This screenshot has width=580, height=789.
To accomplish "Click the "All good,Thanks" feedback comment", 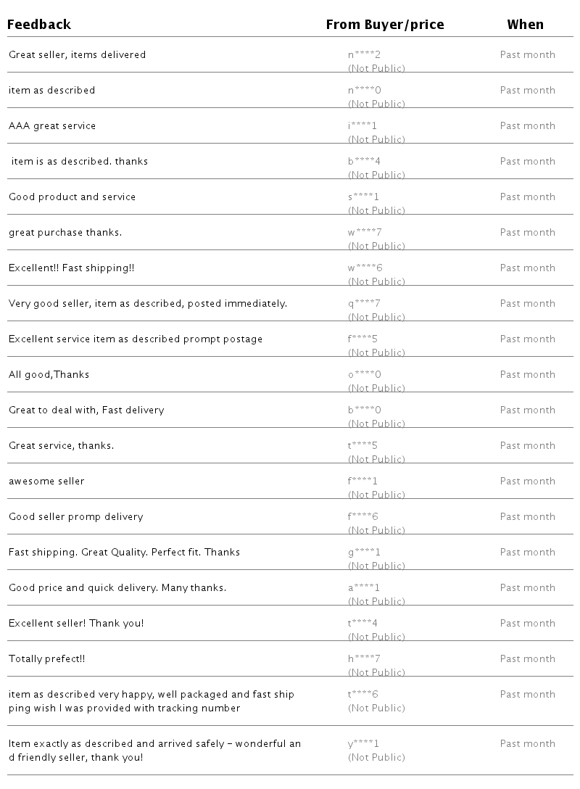I will pyautogui.click(x=49, y=374).
